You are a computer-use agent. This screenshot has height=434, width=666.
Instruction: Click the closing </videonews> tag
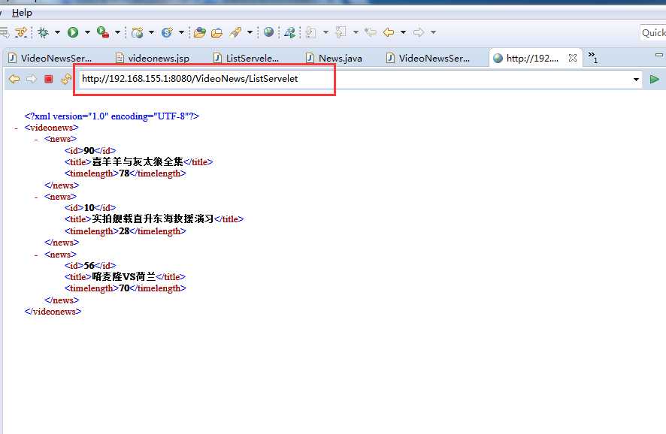(53, 312)
